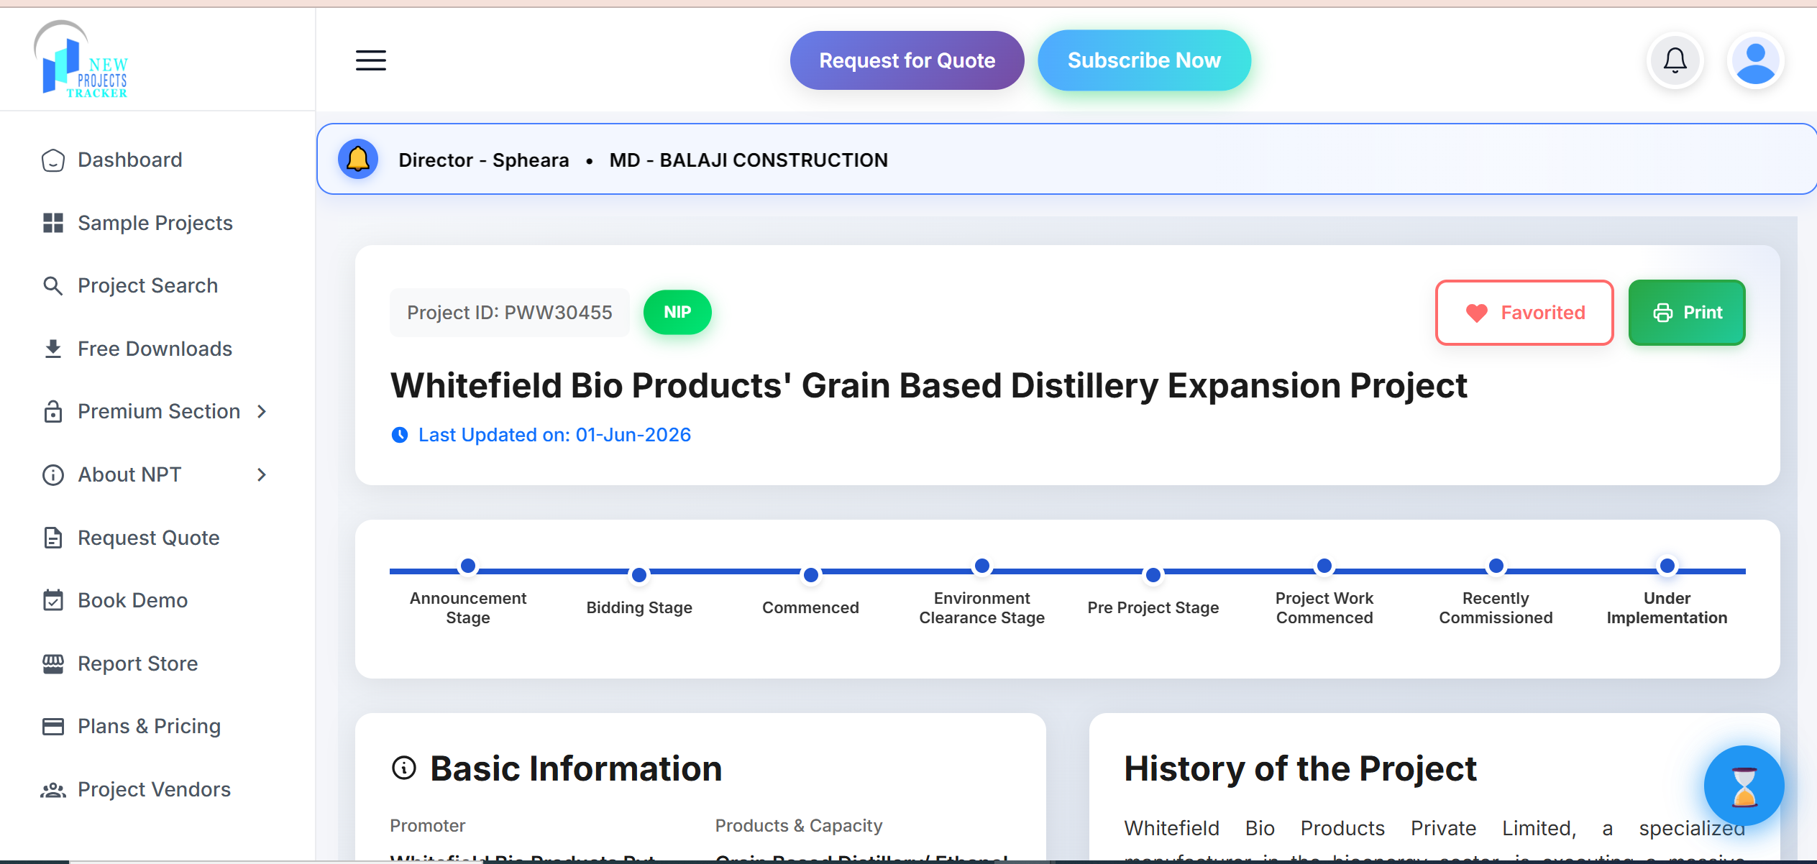The height and width of the screenshot is (864, 1817).
Task: Go to Sample Projects
Action: coord(155,223)
